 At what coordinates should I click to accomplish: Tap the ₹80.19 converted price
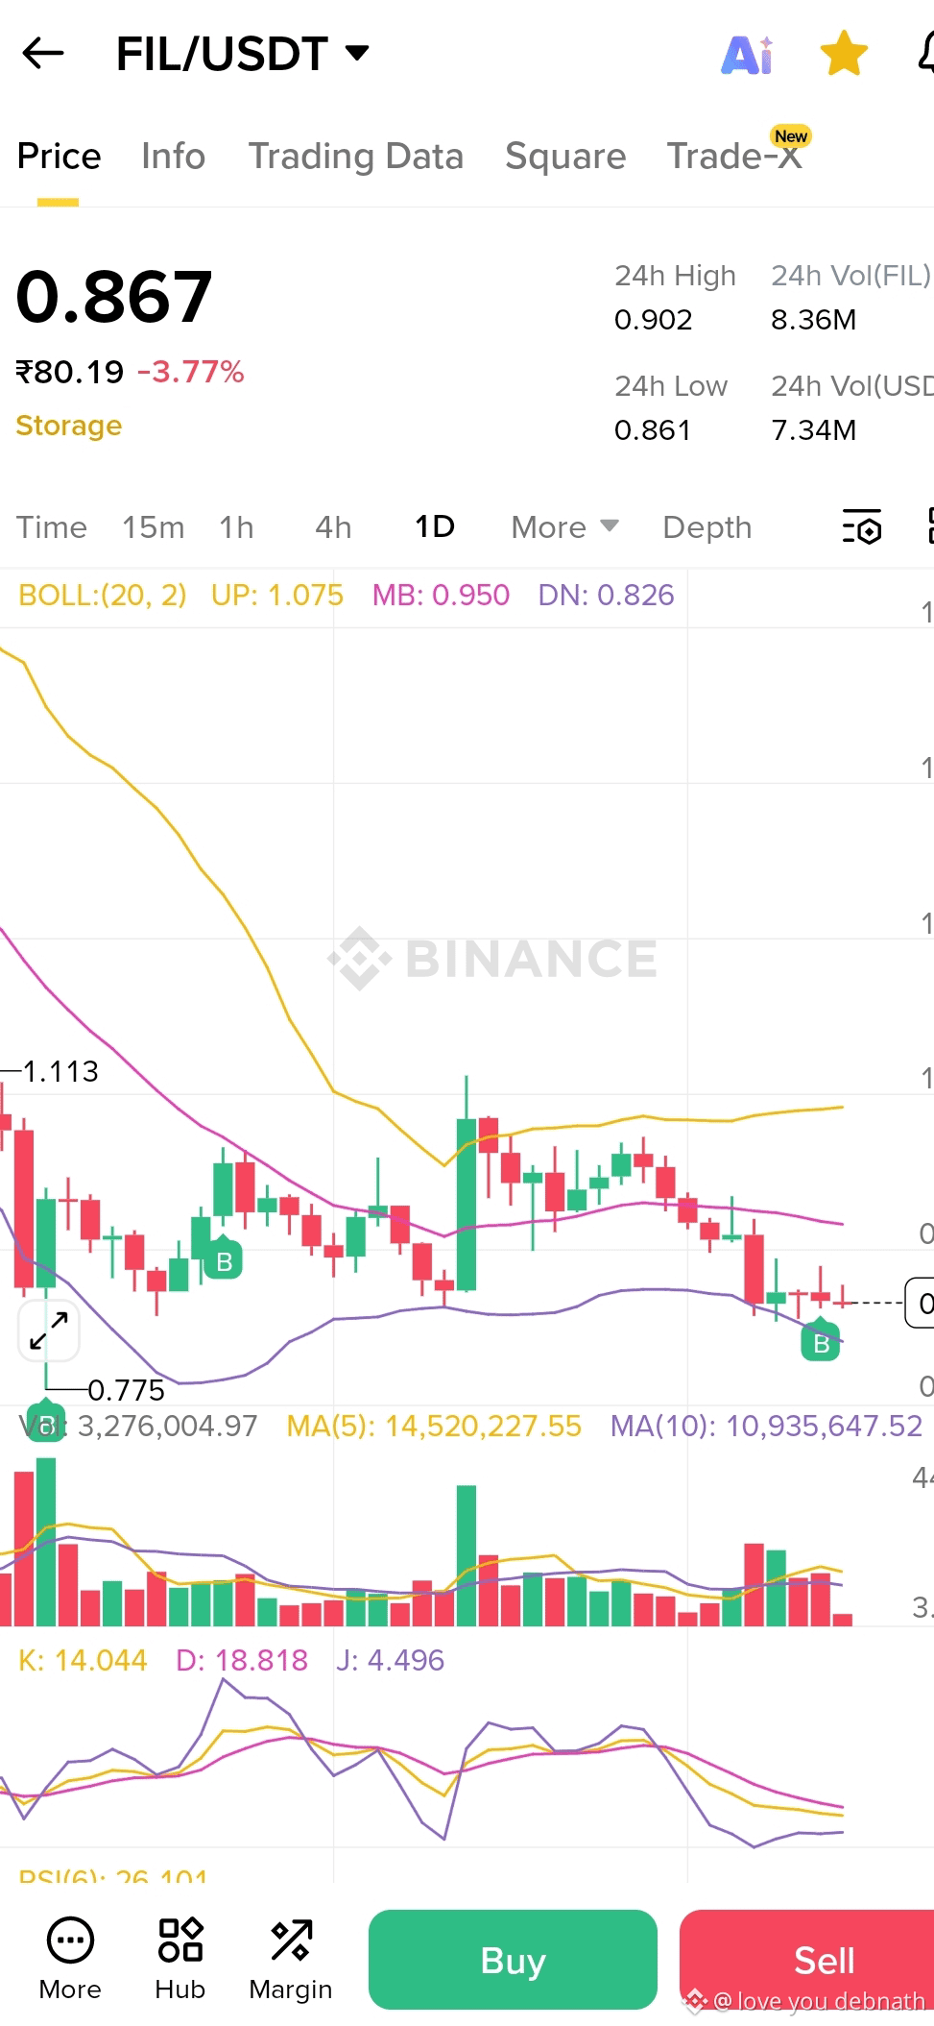(70, 372)
